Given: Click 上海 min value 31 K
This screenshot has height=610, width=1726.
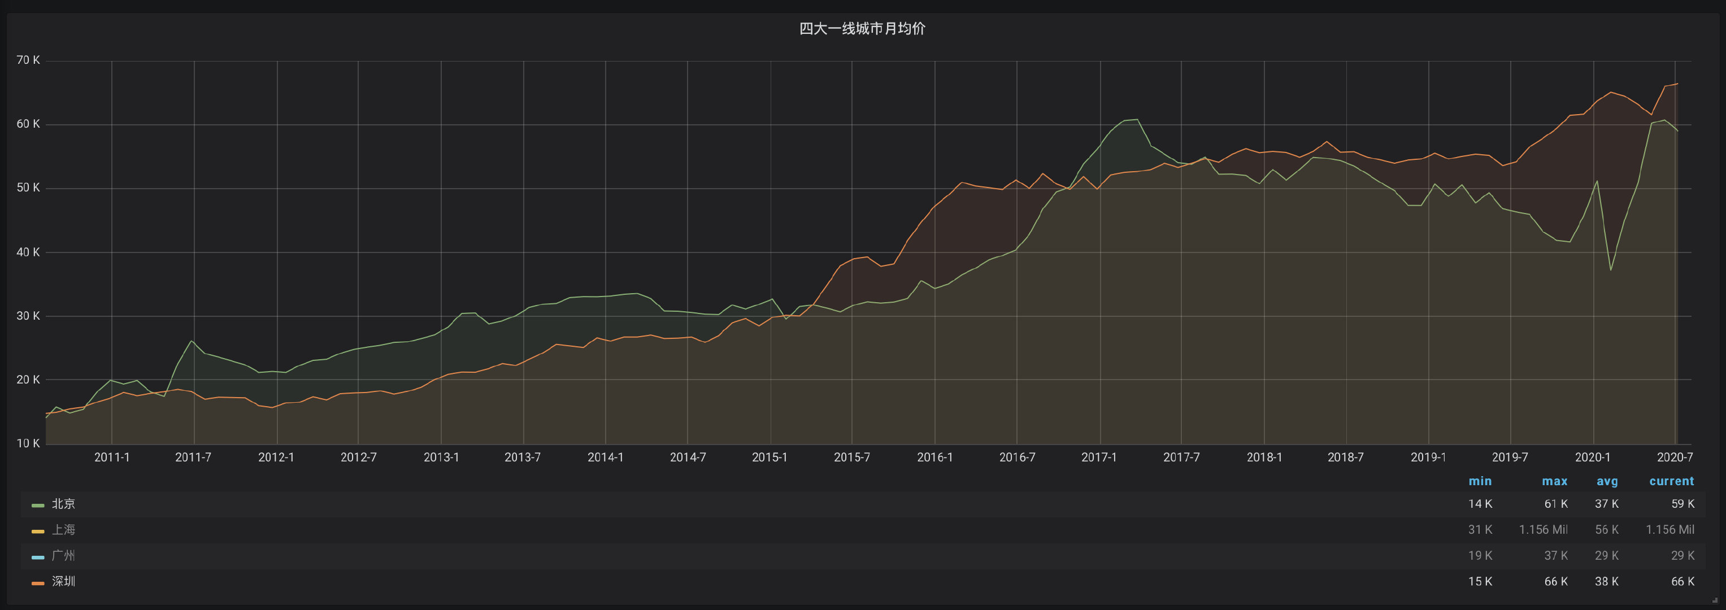Looking at the screenshot, I should point(1480,530).
